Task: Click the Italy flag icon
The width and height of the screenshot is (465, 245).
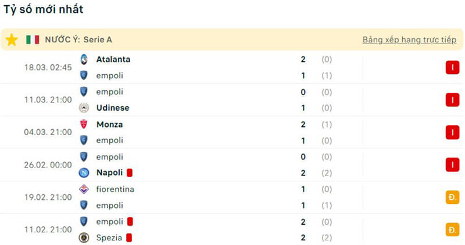Action: [33, 39]
